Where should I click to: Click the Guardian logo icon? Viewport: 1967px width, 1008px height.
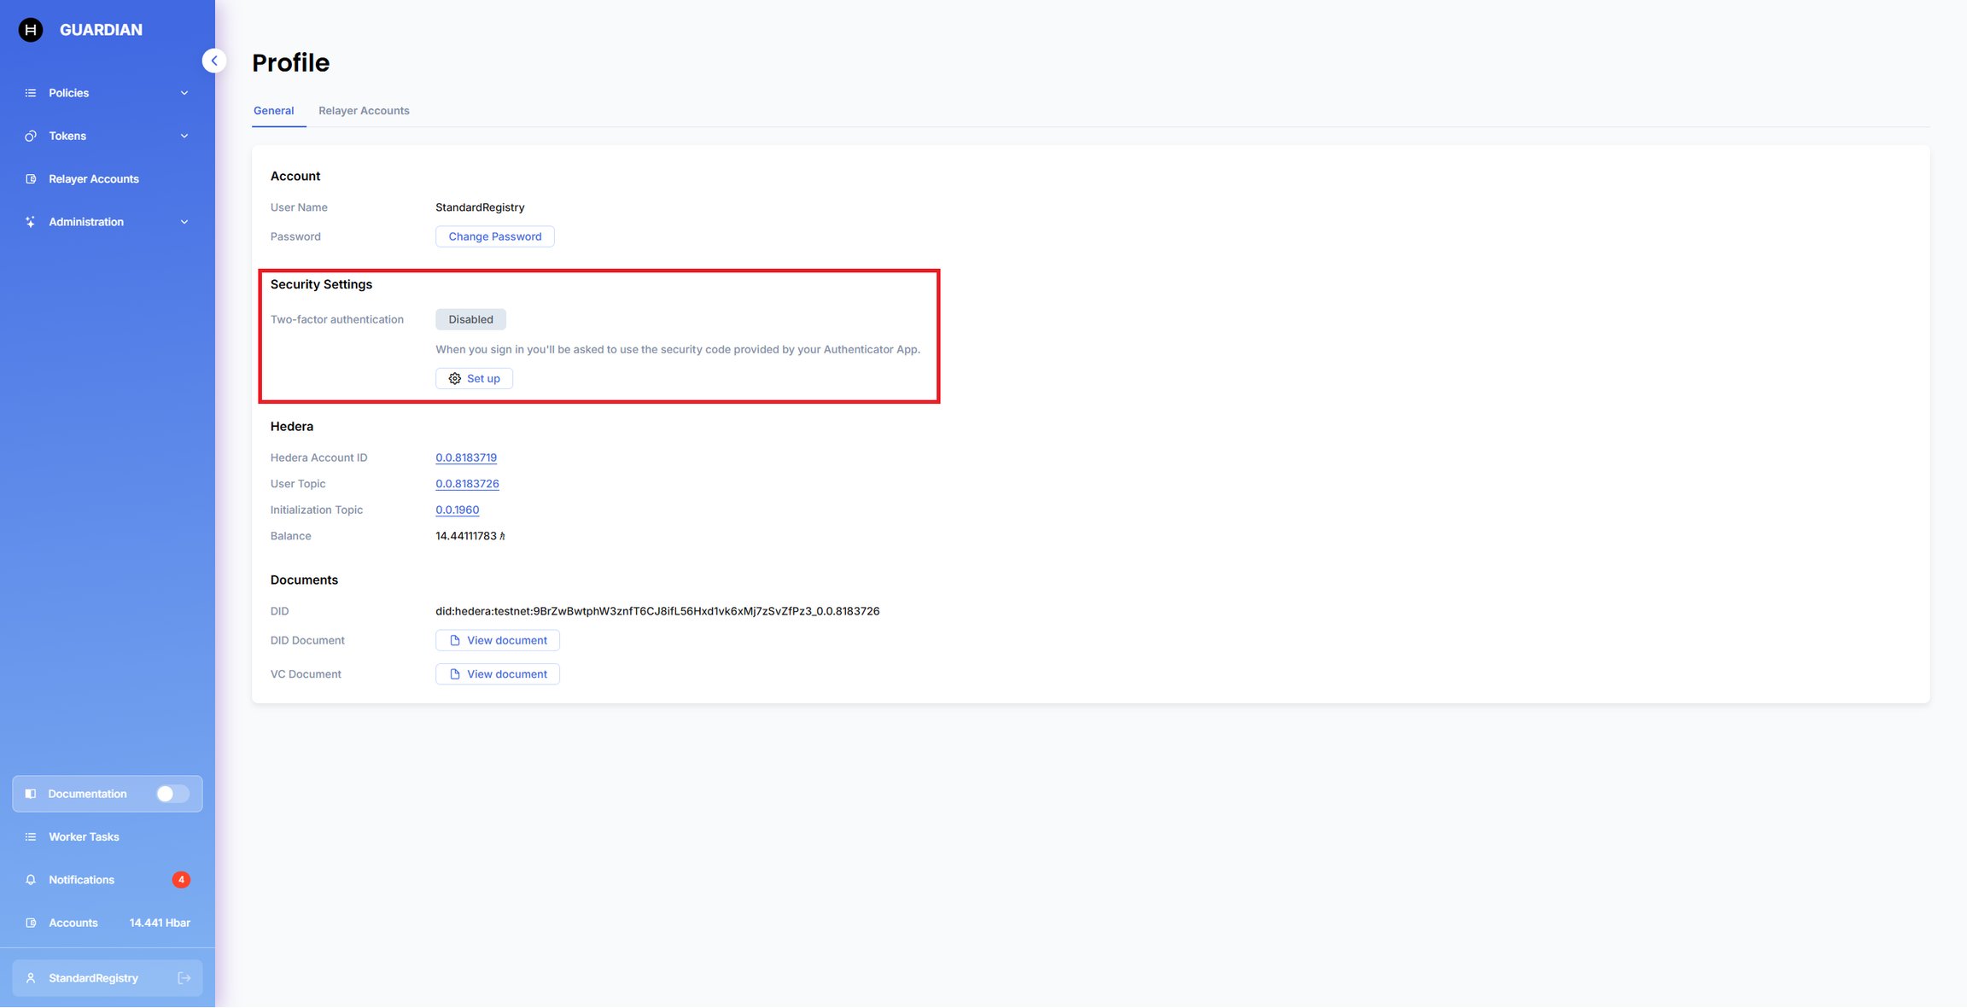pyautogui.click(x=31, y=30)
